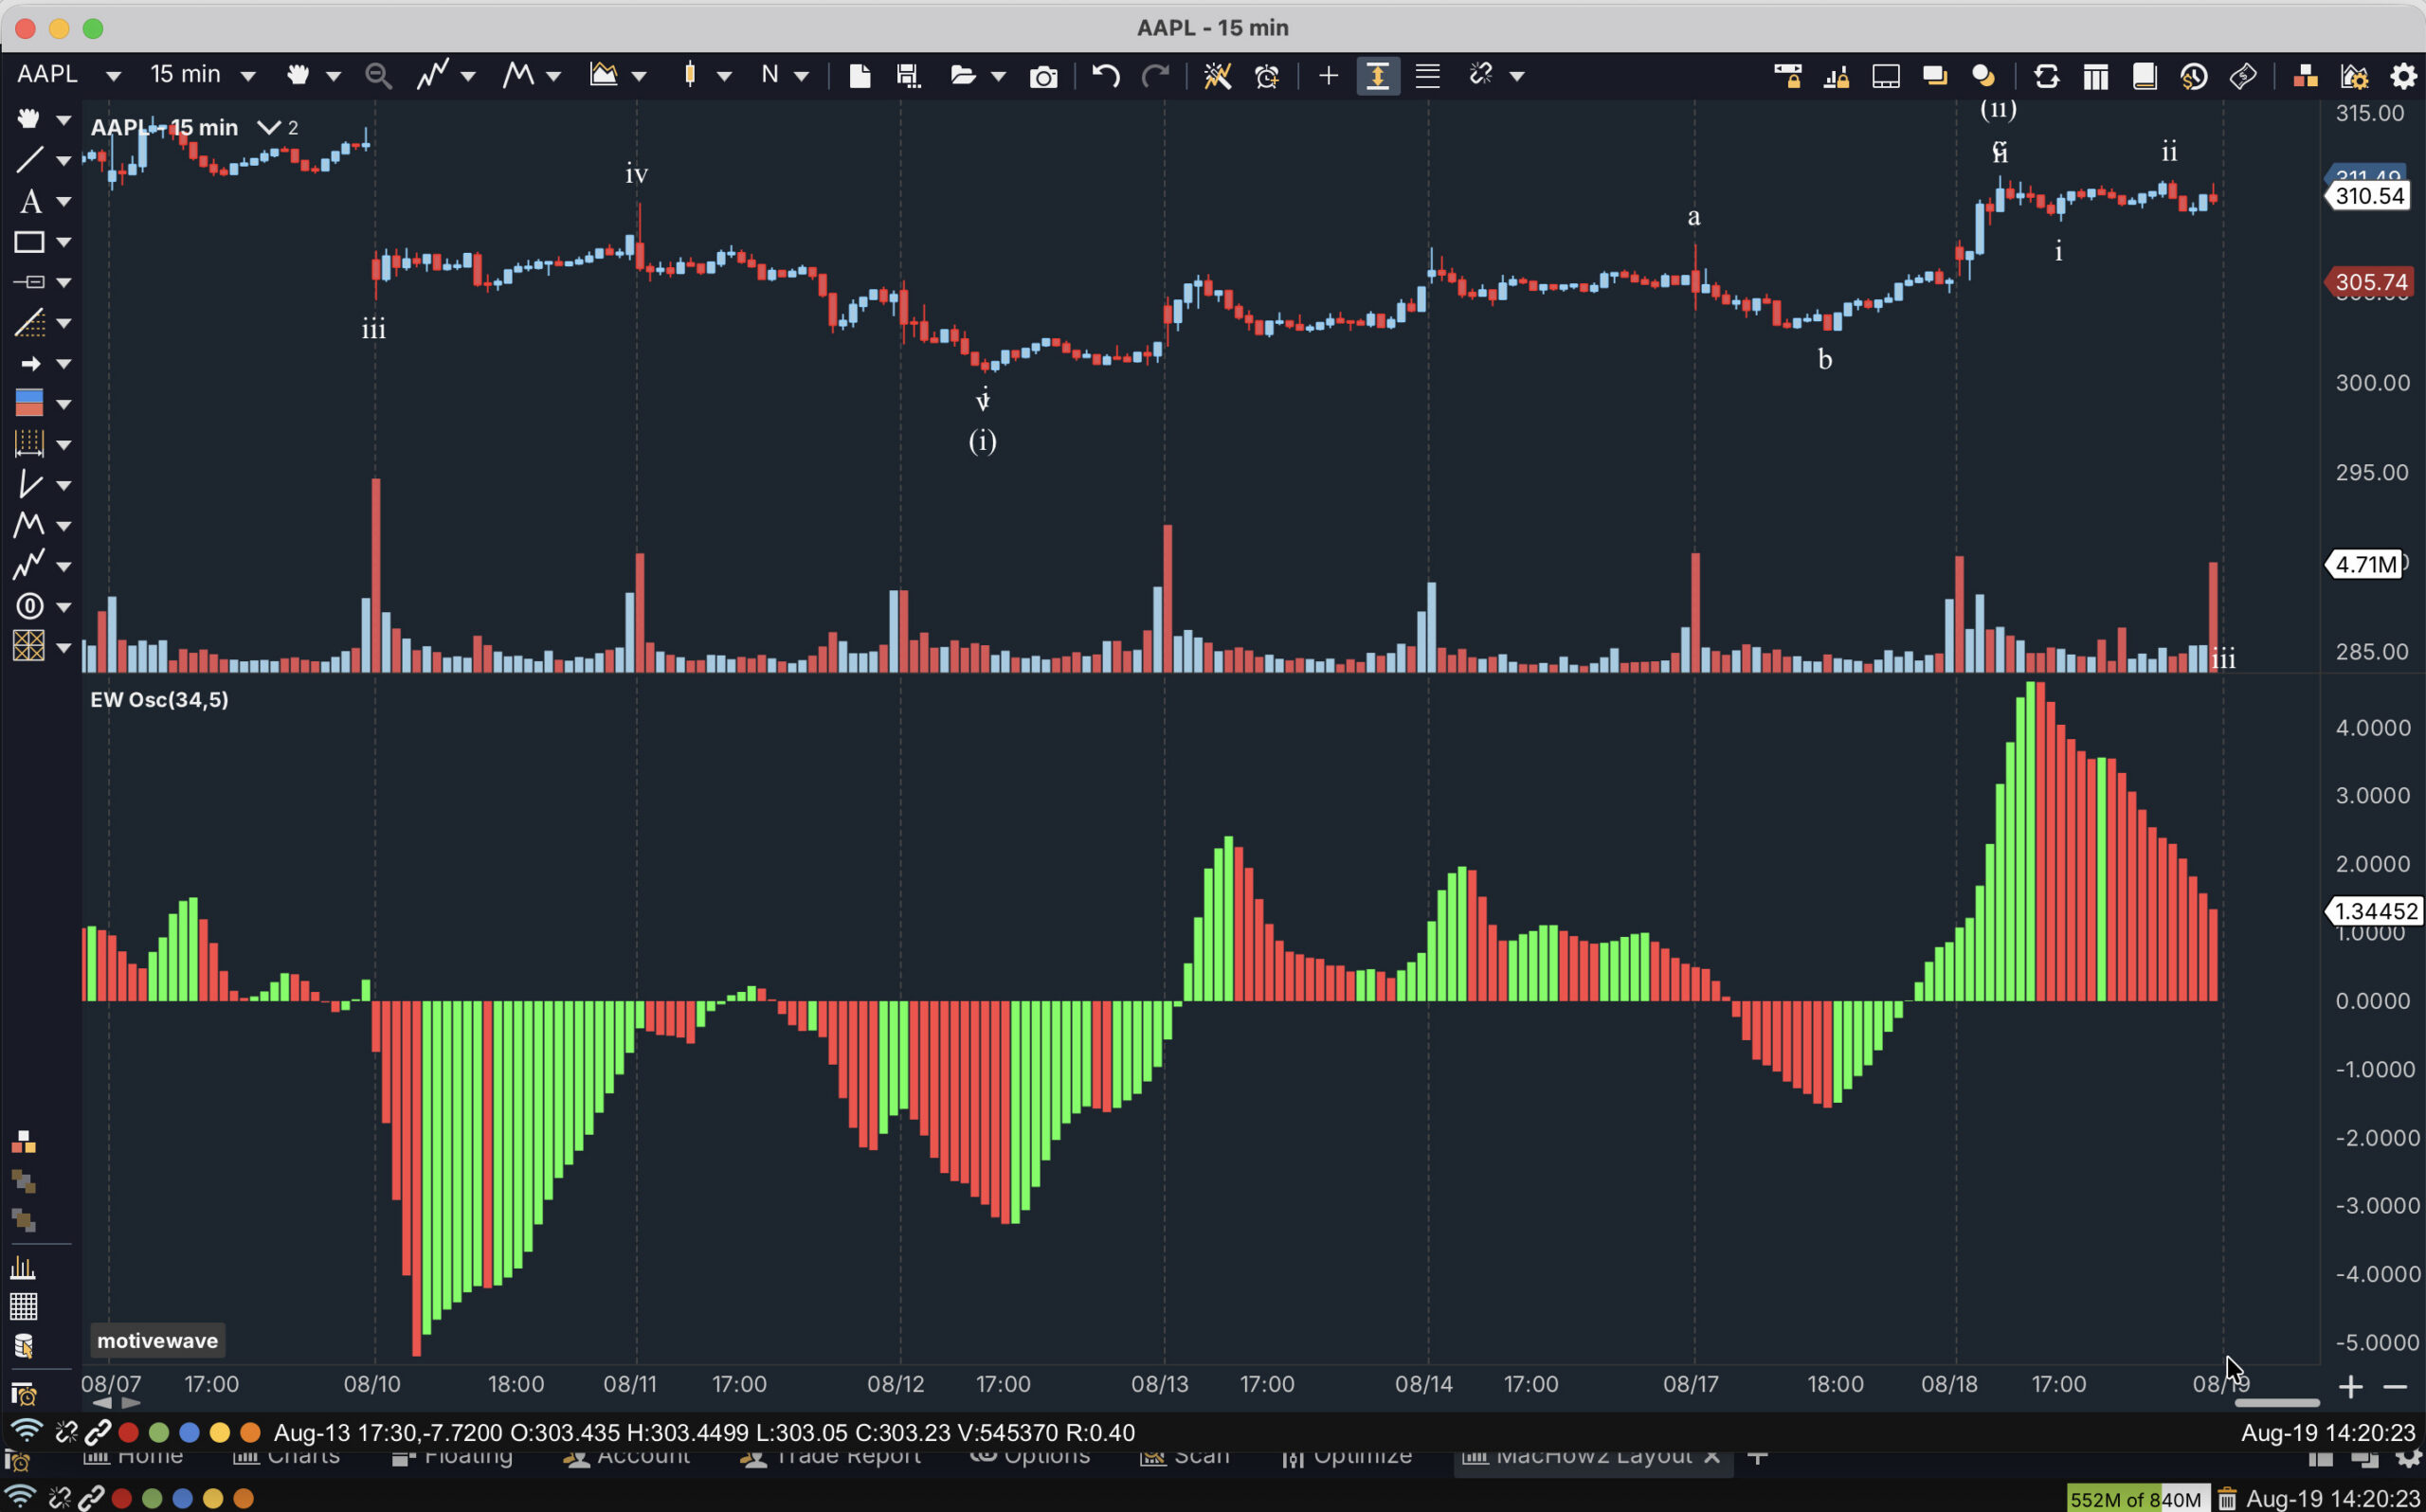The width and height of the screenshot is (2426, 1512).
Task: Toggle the broken link icon in status bar
Action: 66,1432
